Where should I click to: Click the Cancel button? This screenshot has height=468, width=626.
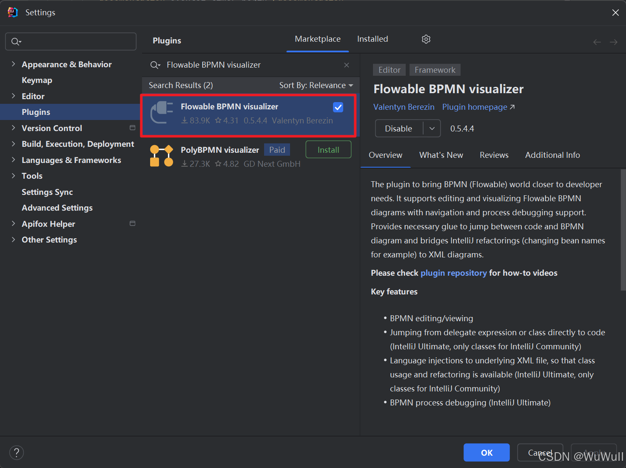click(540, 453)
